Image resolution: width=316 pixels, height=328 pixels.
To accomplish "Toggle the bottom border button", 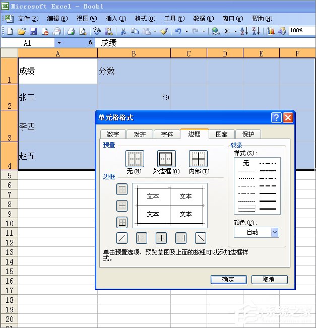I will (122, 222).
